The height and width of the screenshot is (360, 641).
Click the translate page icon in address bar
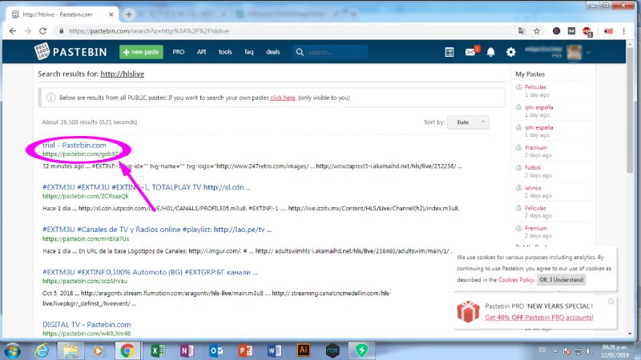(x=522, y=31)
